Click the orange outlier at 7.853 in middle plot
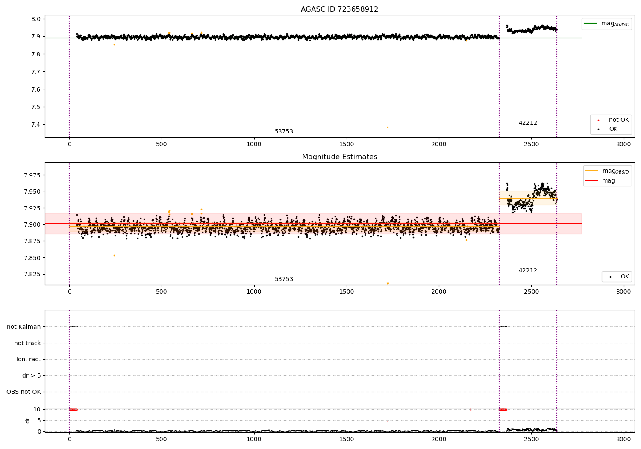Screen dimensions: 641x449 click(114, 255)
